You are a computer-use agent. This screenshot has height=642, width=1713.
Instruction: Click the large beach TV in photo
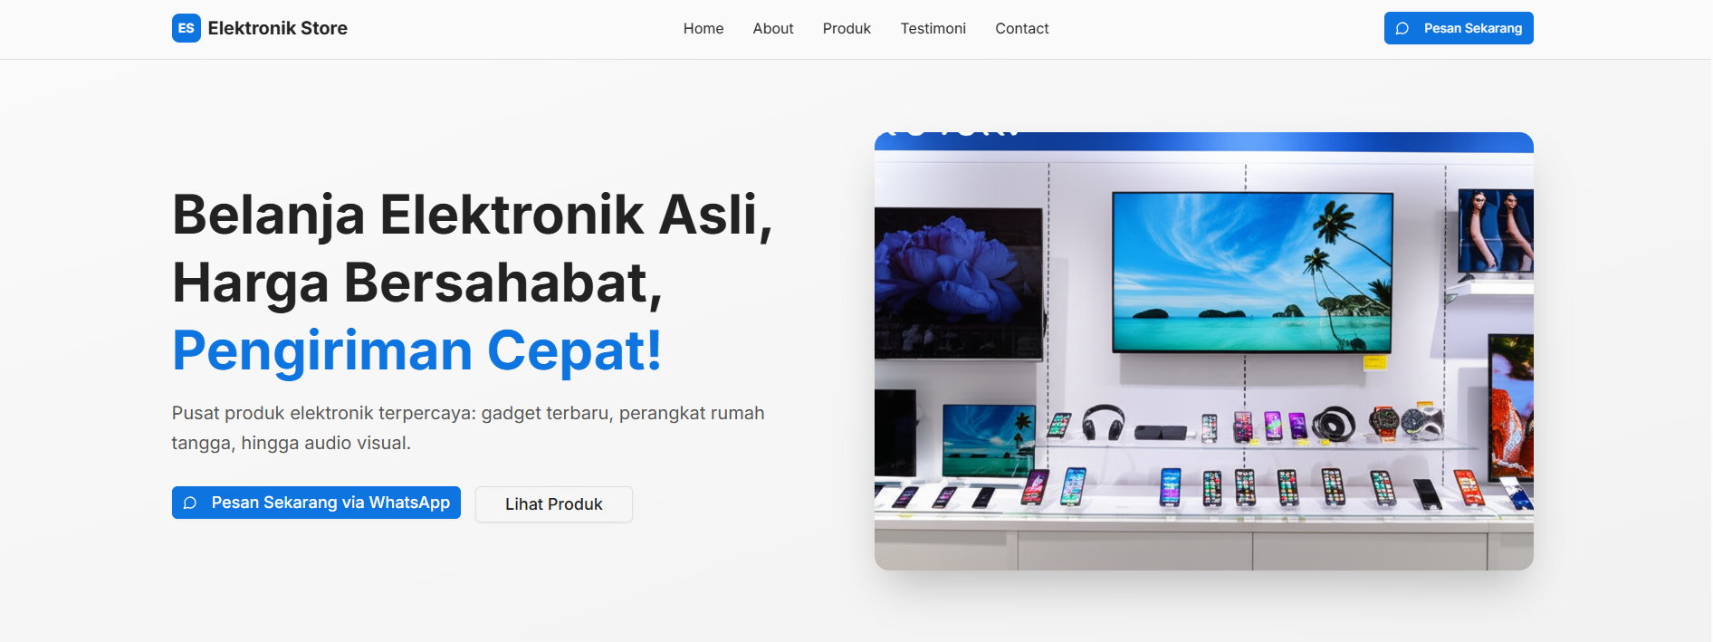click(1252, 272)
